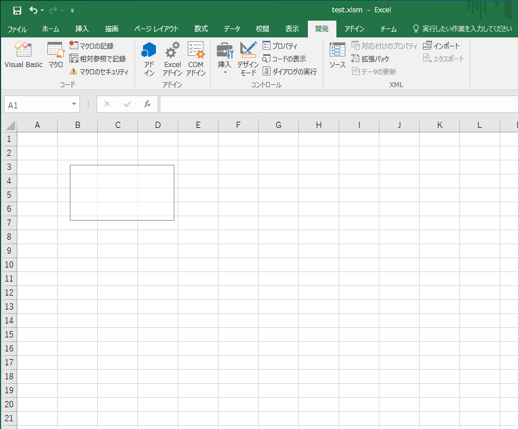518x429 pixels.
Task: Click XML エクスポート
Action: (x=444, y=59)
